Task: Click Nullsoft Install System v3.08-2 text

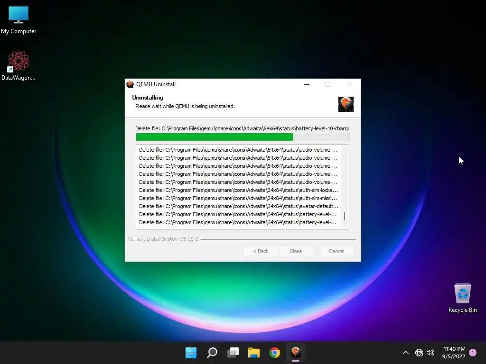Action: [x=163, y=239]
